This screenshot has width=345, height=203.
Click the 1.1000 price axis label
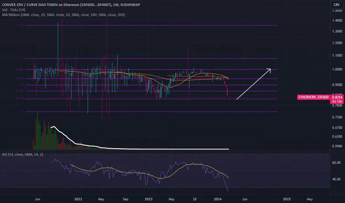(x=337, y=55)
